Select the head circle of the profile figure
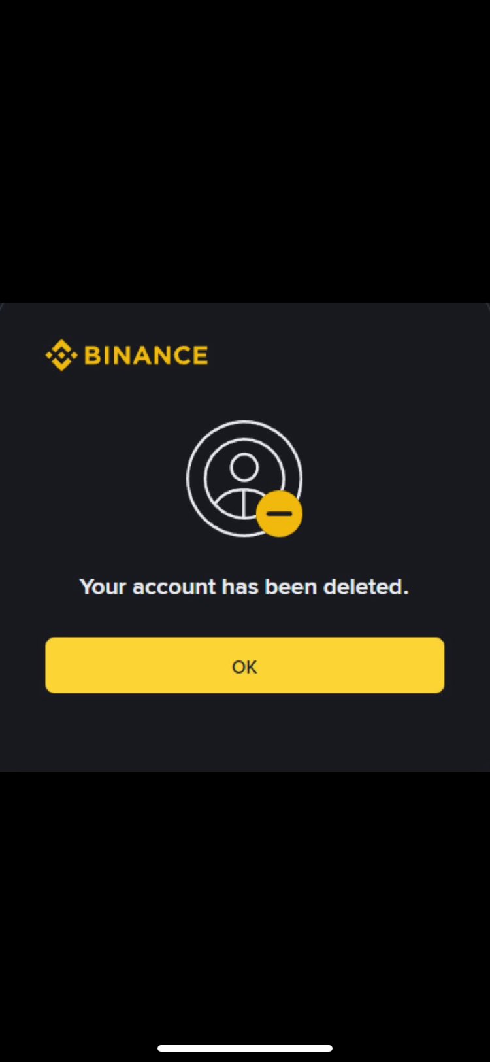The image size is (490, 1062). tap(244, 468)
